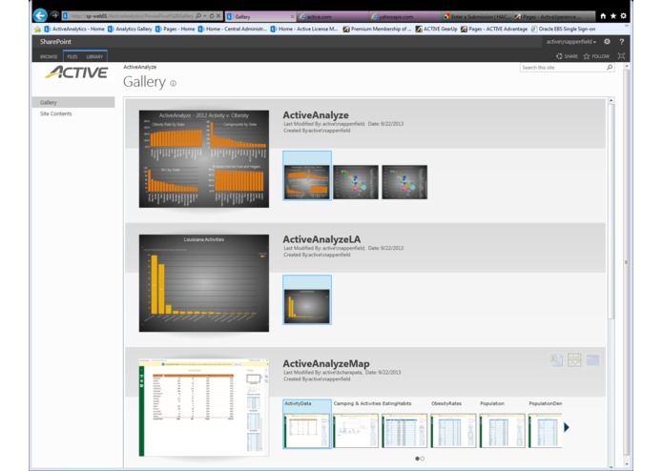The image size is (663, 471).
Task: Open Premium Membership of bookmark
Action: pos(377,30)
